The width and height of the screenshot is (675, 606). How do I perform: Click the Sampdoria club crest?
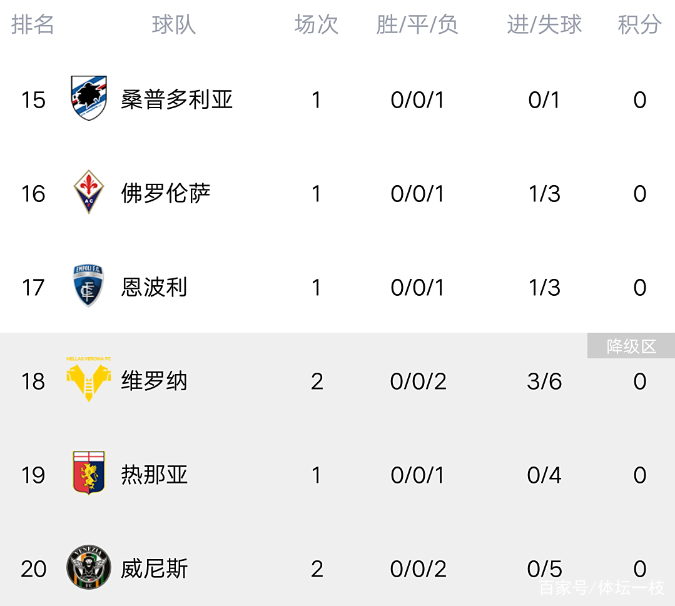click(89, 98)
